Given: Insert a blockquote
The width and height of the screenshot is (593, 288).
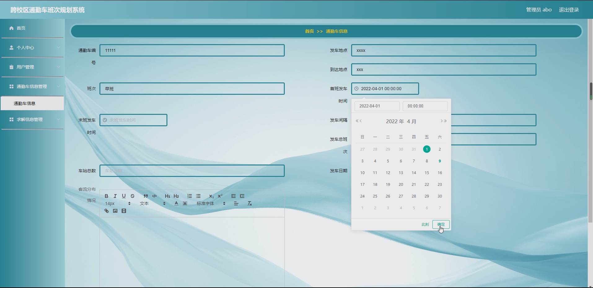Looking at the screenshot, I should point(145,196).
